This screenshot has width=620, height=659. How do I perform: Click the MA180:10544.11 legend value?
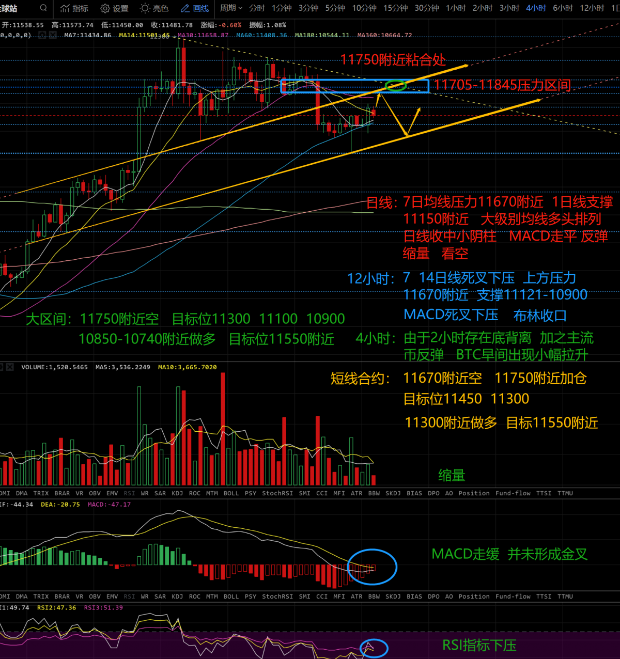coord(322,35)
